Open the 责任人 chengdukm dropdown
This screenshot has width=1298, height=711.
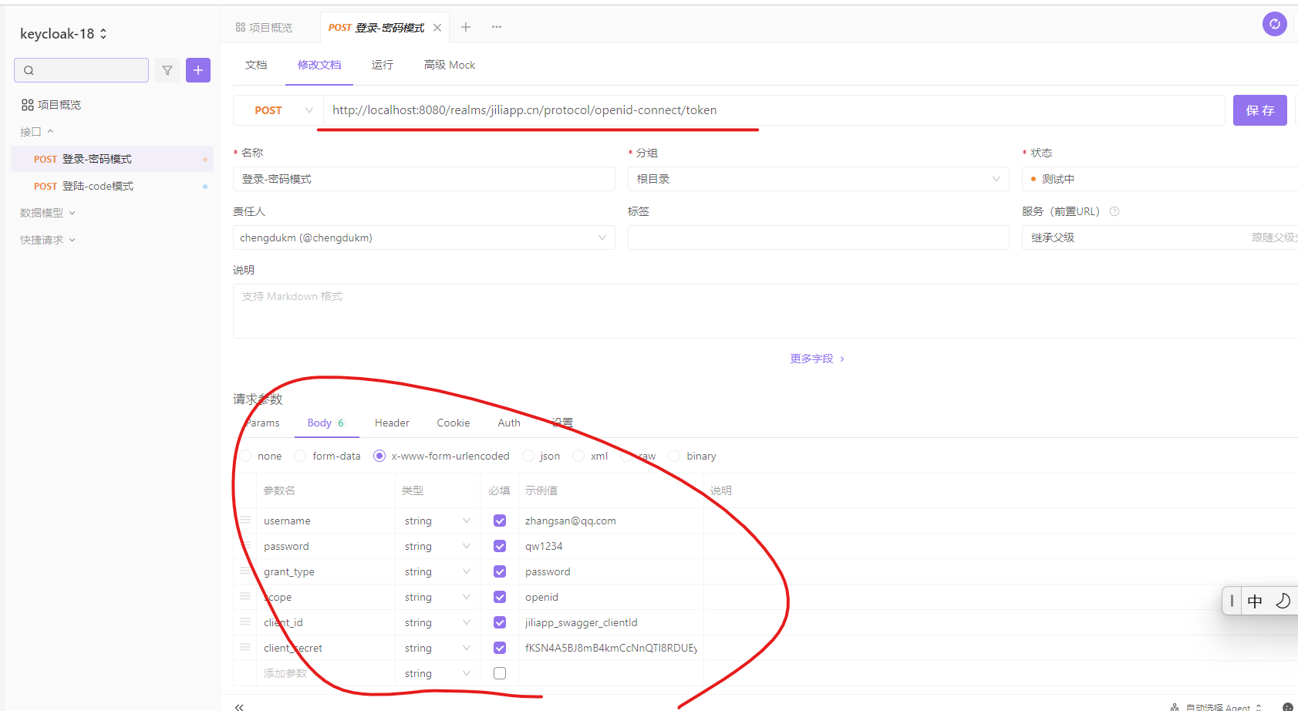coord(424,238)
